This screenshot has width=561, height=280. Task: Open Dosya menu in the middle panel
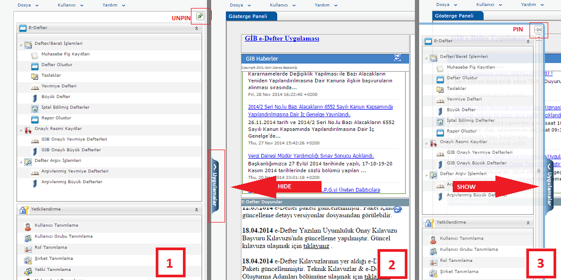(x=242, y=5)
